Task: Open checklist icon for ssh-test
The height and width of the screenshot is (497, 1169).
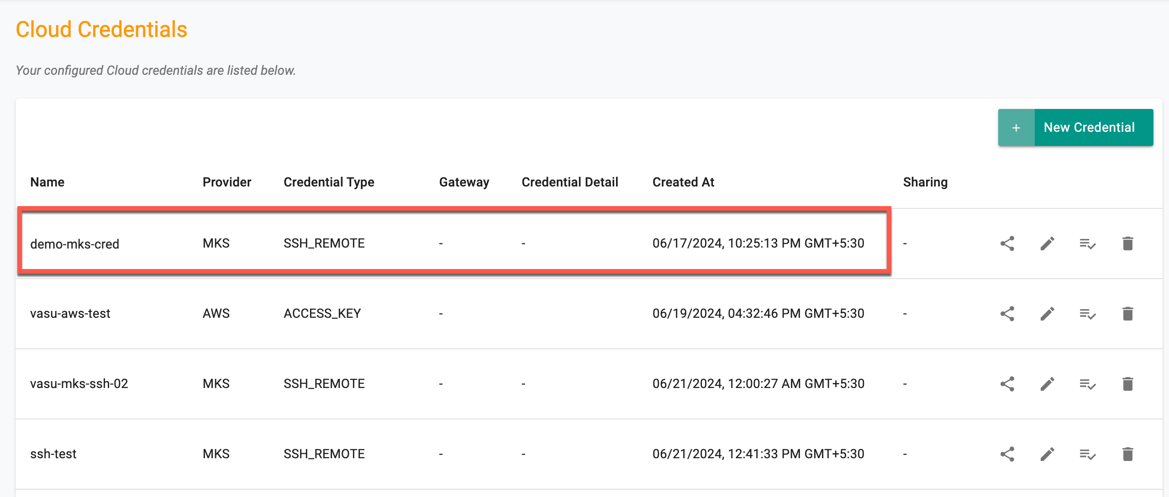Action: point(1088,454)
